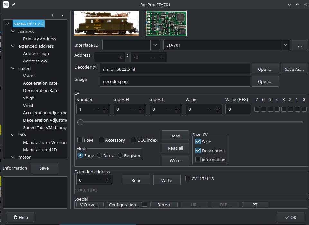Toggle the CV117/118 checkbox

tap(188, 178)
